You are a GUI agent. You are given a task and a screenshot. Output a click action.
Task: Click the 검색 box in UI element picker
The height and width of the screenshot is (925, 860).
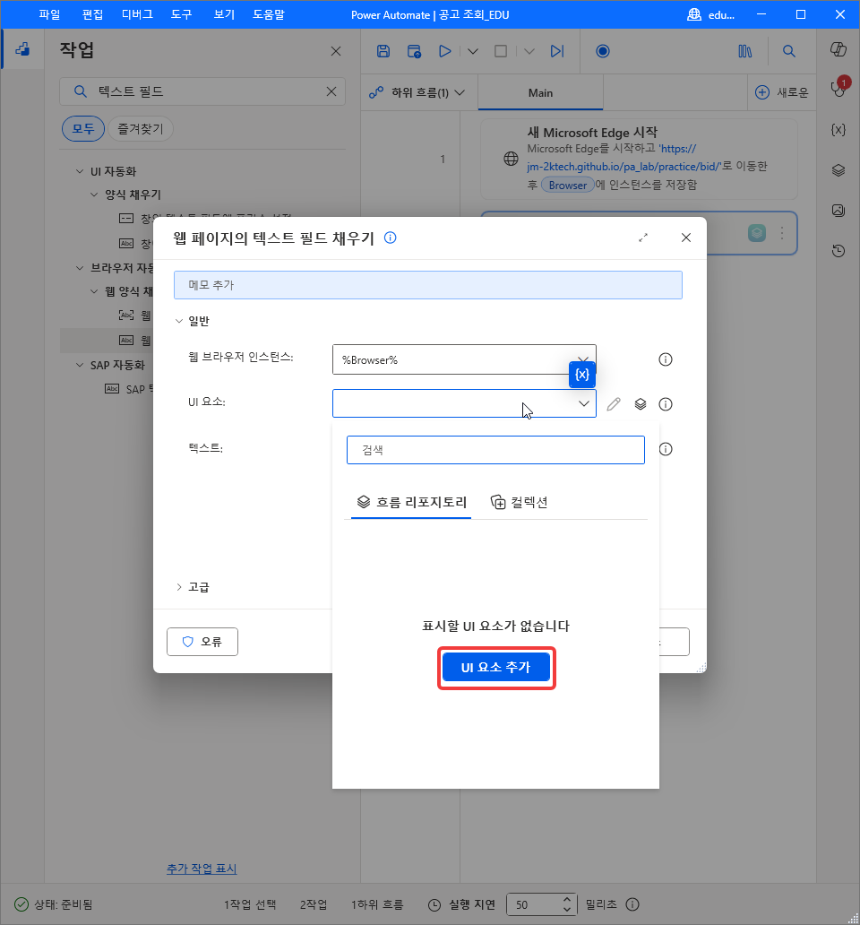495,450
